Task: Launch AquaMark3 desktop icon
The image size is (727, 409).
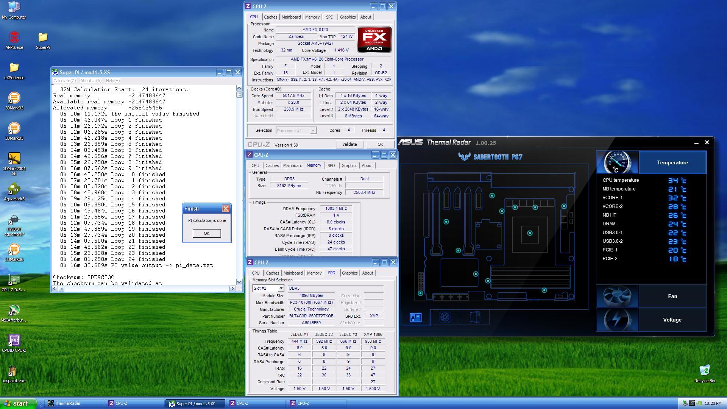Action: click(14, 192)
